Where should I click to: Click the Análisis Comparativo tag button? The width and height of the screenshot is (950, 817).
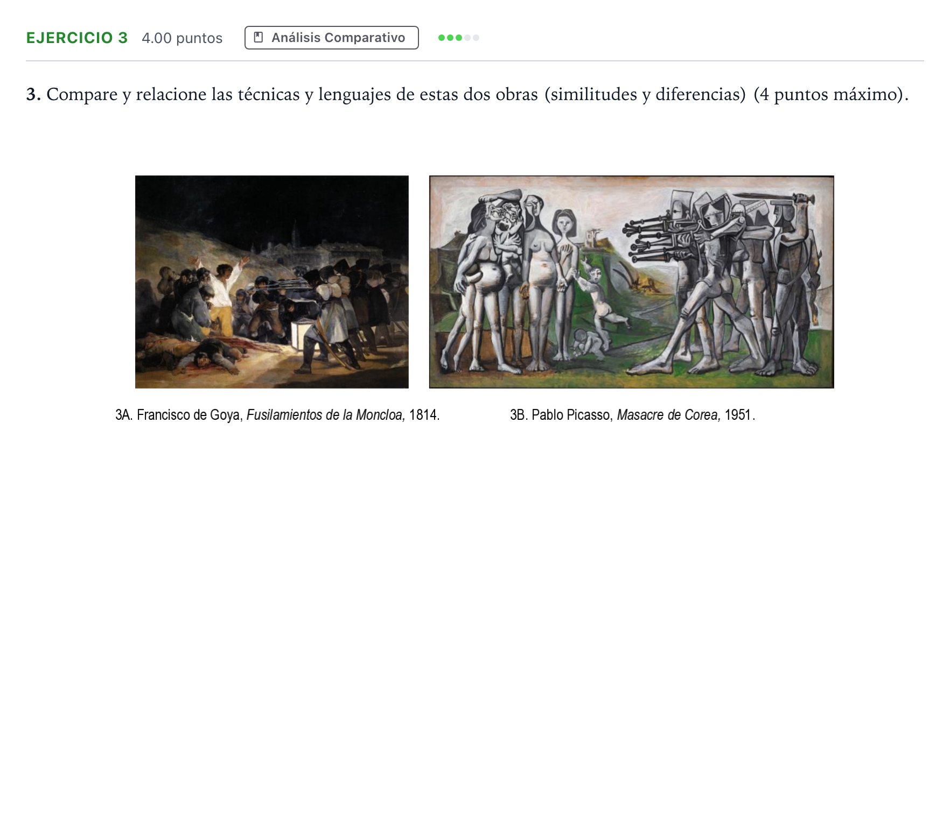(331, 38)
